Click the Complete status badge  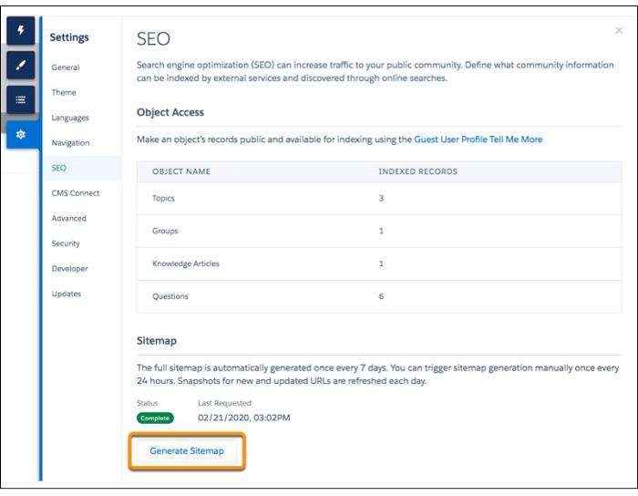156,418
